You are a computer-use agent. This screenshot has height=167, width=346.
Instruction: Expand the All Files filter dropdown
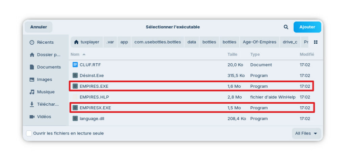pos(306,133)
